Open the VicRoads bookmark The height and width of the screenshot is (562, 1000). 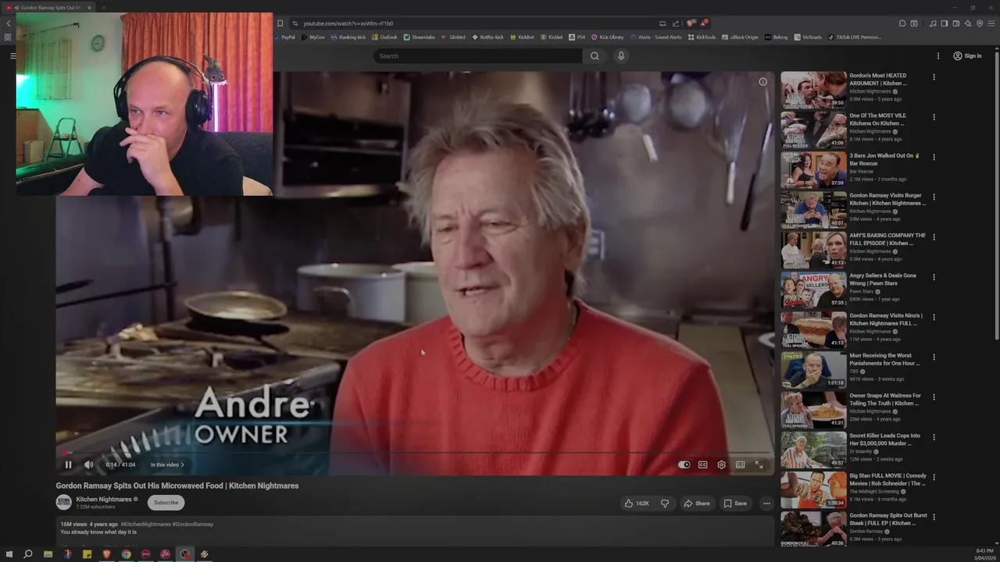pyautogui.click(x=809, y=37)
